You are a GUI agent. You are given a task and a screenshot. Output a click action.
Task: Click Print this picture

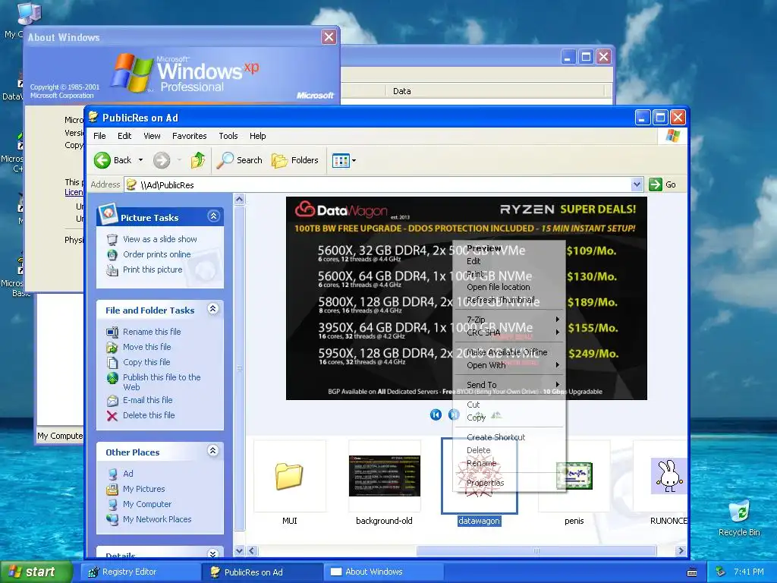tap(152, 269)
